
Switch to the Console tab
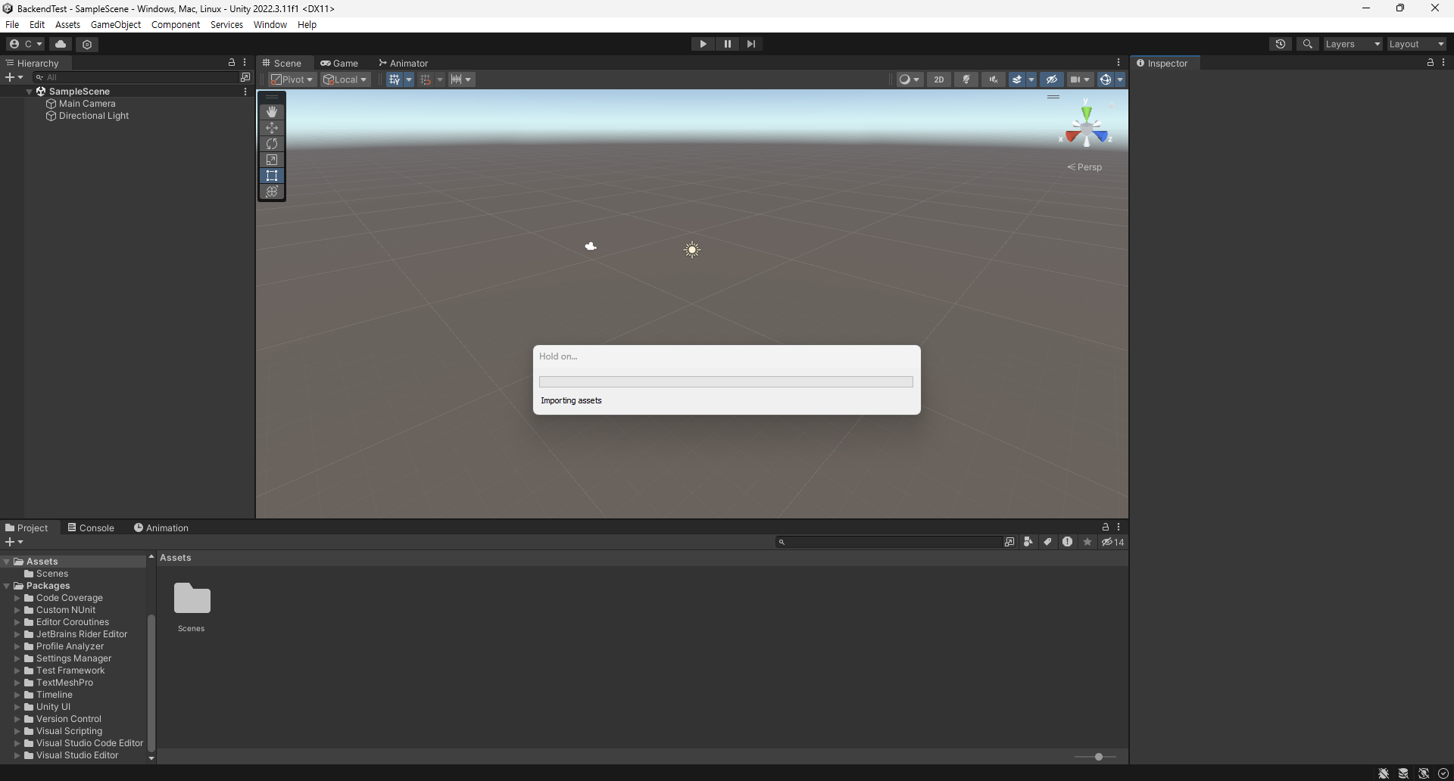click(x=91, y=527)
